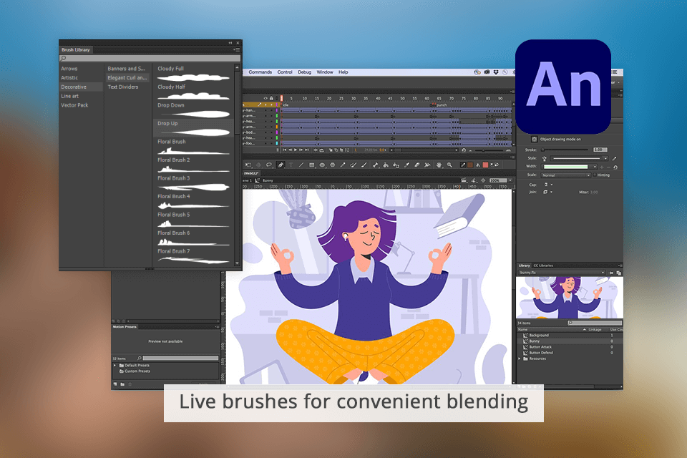Screen dimensions: 687x458
Task: Open the stroke Style dropdown
Action: pos(579,158)
